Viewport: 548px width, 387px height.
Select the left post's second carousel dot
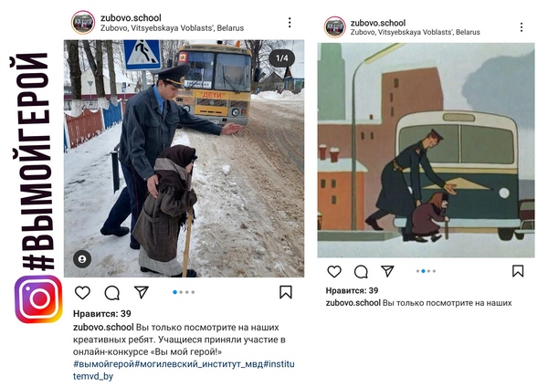point(181,292)
